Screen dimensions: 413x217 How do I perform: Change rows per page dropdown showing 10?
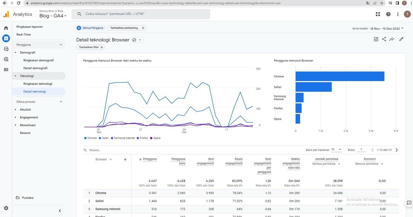[336, 150]
